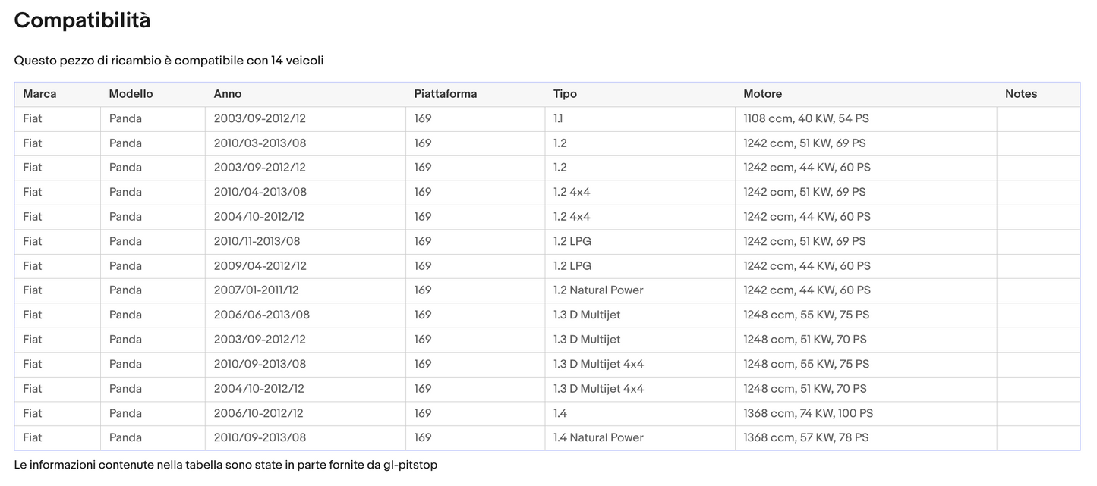The width and height of the screenshot is (1097, 486).
Task: Click the 1.4 Natural Power type cell
Action: tap(598, 437)
